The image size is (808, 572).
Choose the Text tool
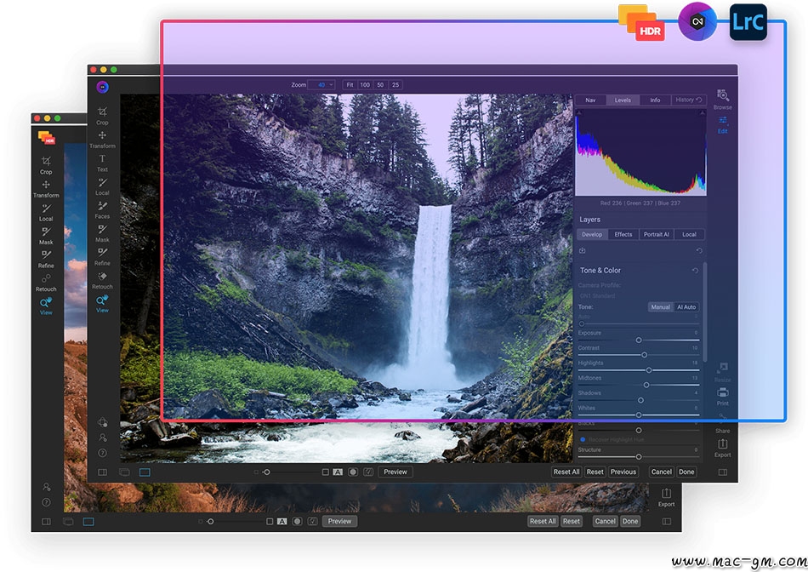point(102,163)
